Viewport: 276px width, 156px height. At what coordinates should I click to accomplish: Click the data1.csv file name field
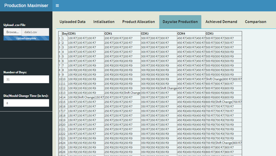[35, 32]
